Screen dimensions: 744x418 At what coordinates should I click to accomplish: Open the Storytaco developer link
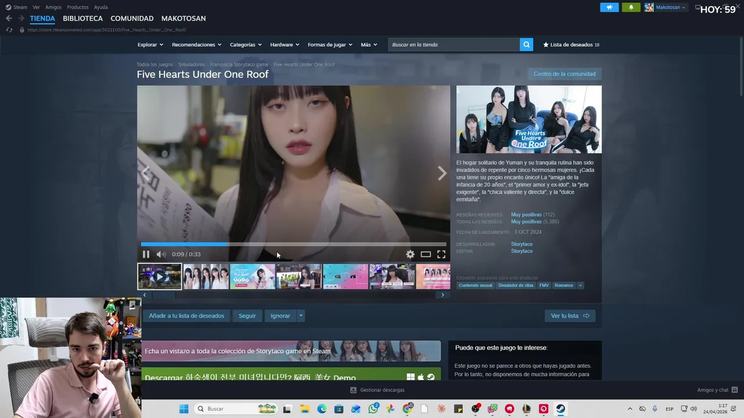[x=521, y=244]
